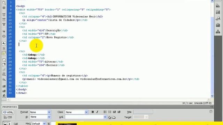Image resolution: width=223 pixels, height=125 pixels.
Task: Click the Select Parent Tag icon
Action: click(4, 31)
